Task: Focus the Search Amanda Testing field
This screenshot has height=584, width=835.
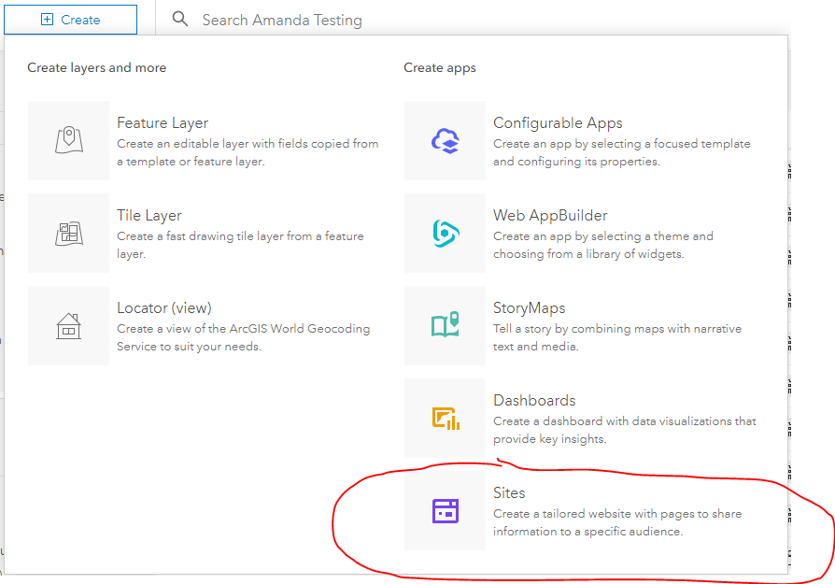Action: pyautogui.click(x=282, y=21)
